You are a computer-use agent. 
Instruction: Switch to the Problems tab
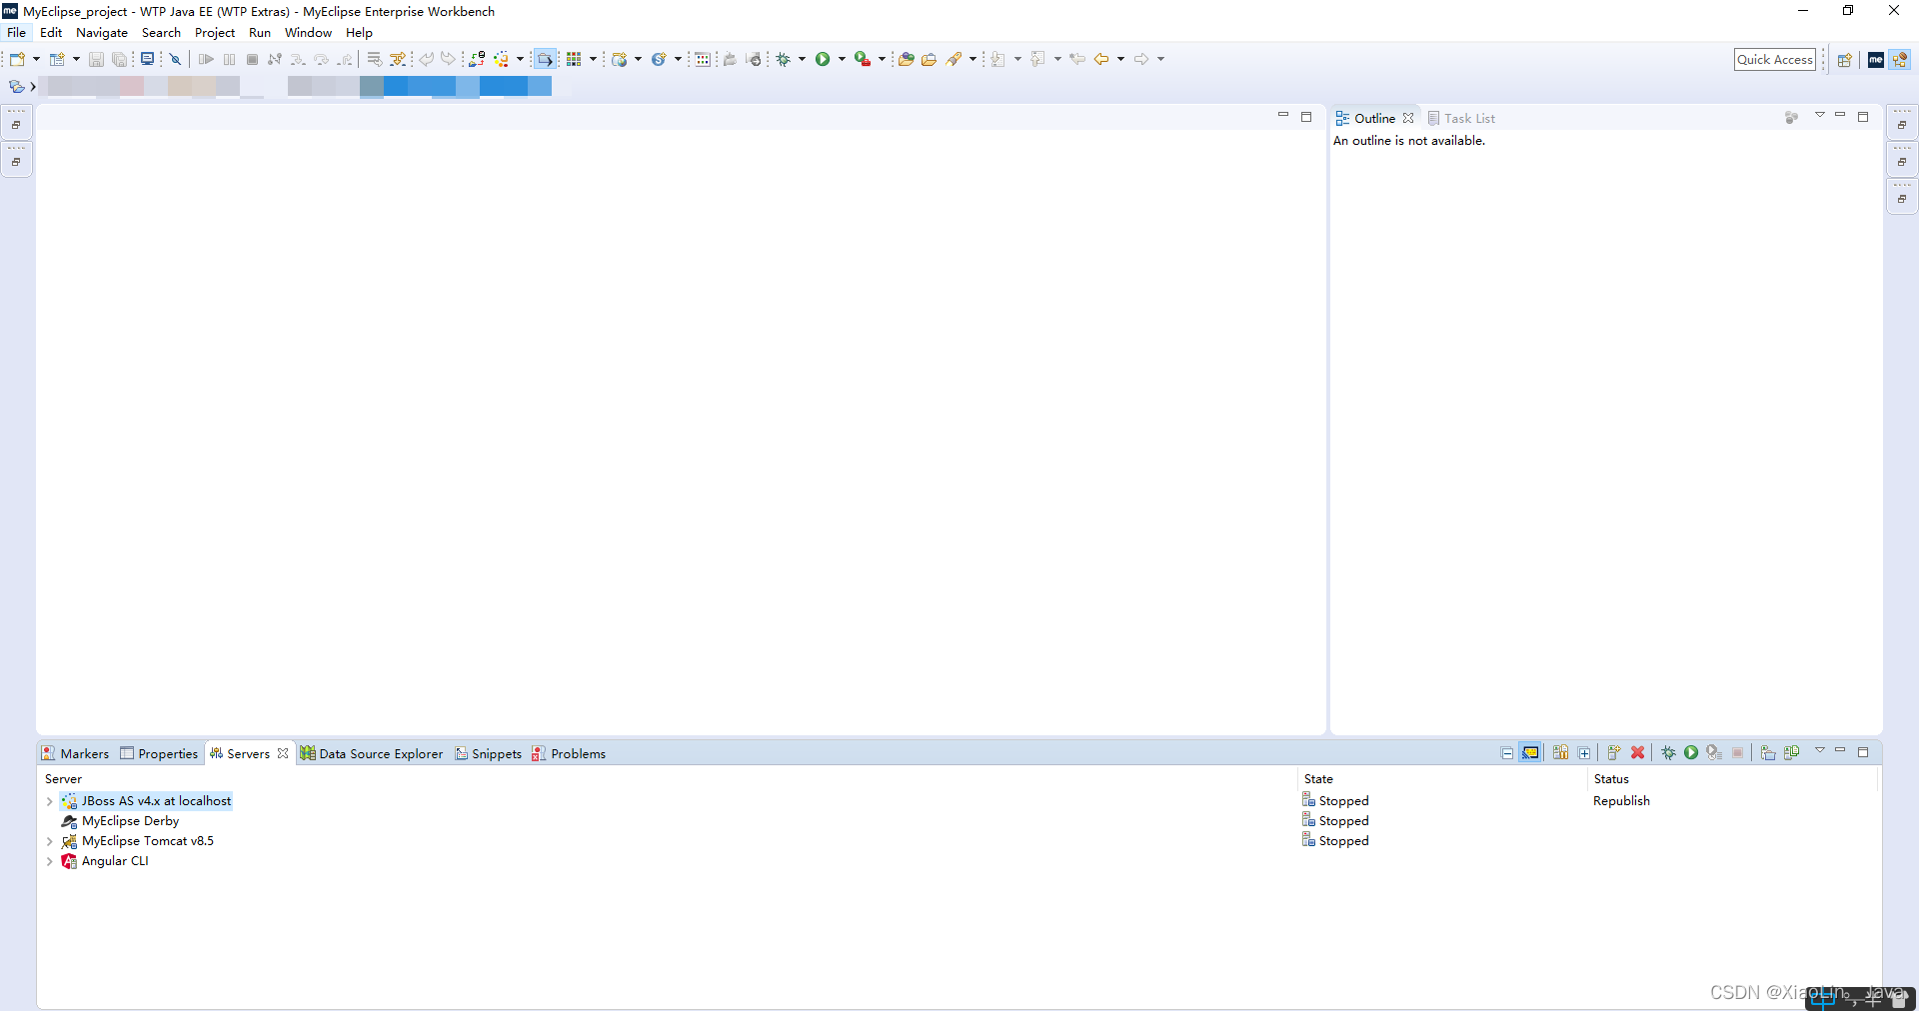(569, 753)
